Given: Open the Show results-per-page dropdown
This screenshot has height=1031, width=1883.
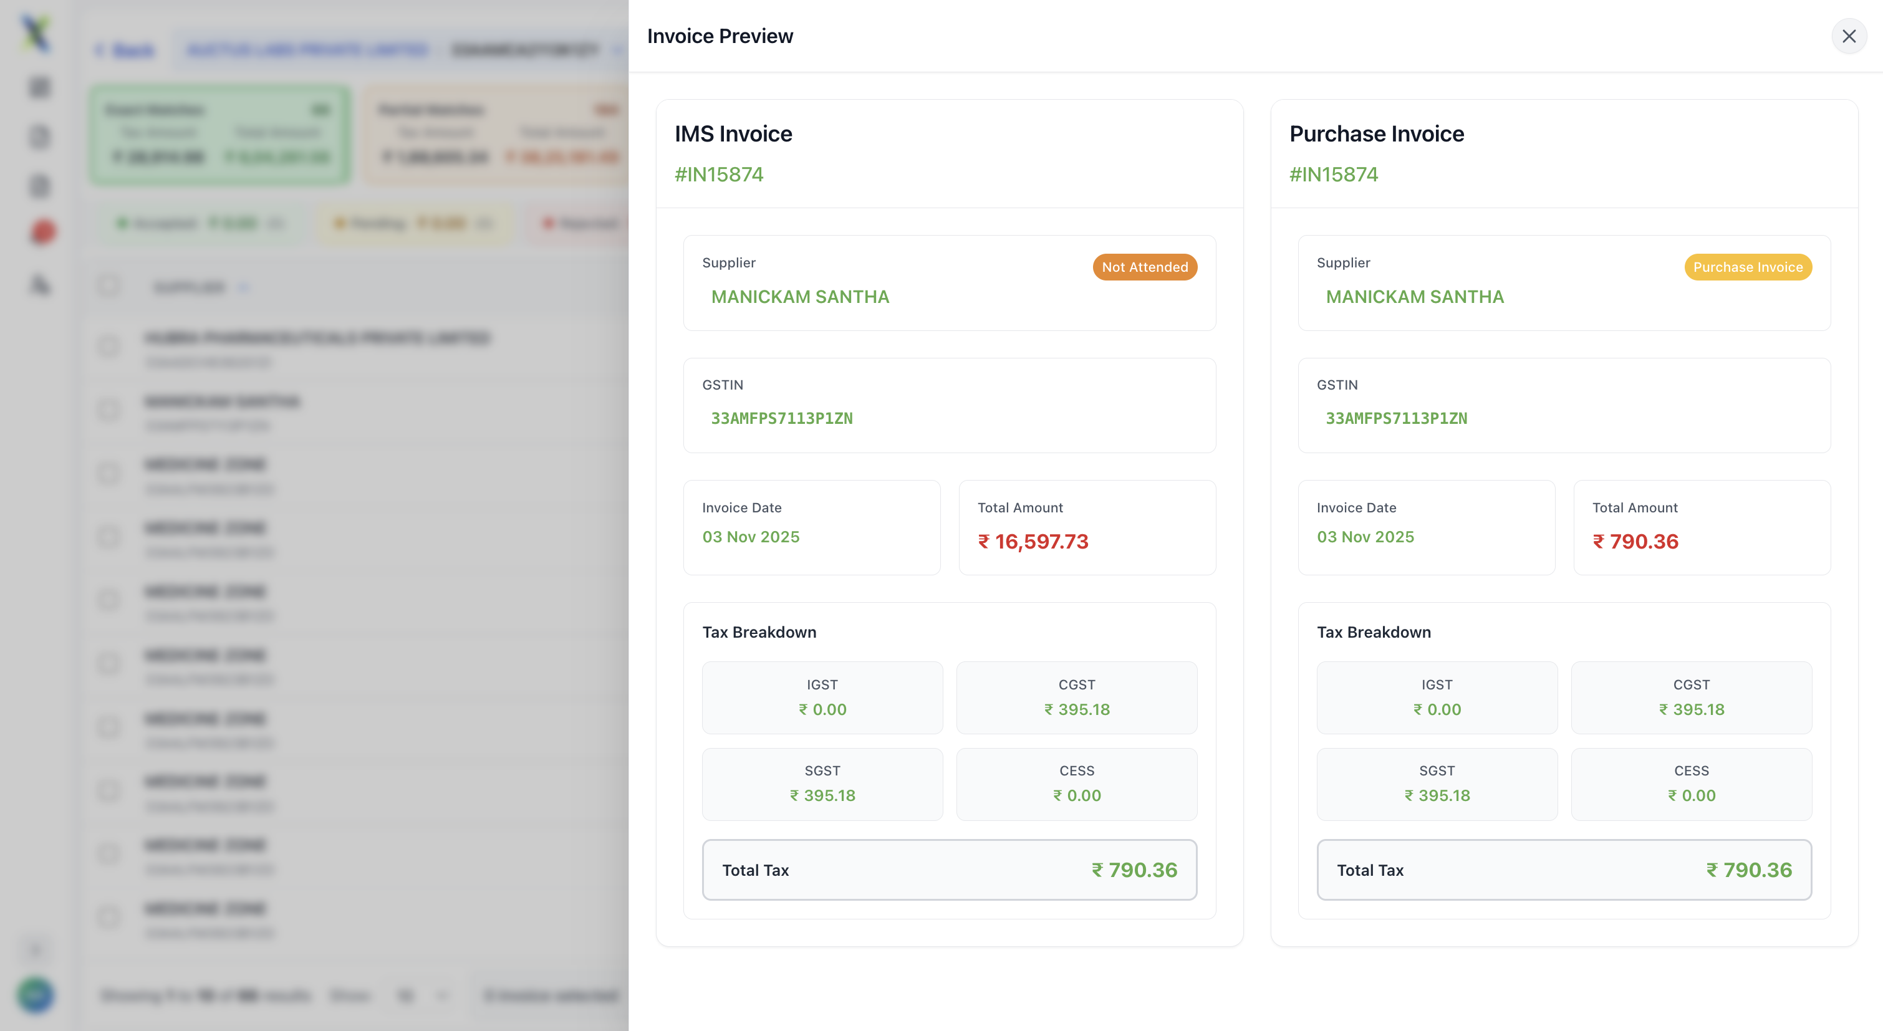Looking at the screenshot, I should click(423, 995).
